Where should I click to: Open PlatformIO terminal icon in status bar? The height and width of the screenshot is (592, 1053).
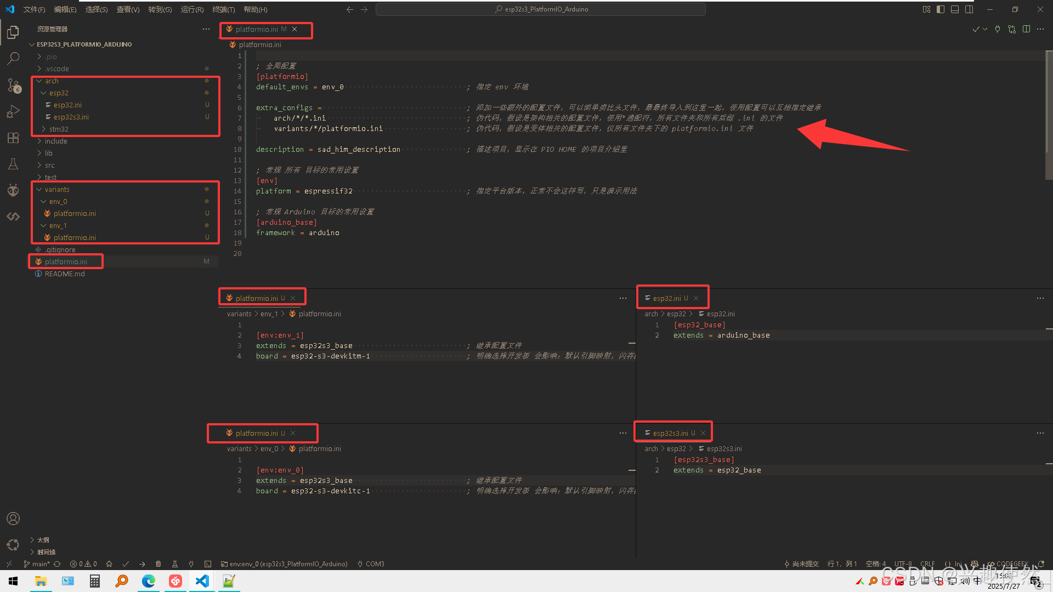(207, 563)
